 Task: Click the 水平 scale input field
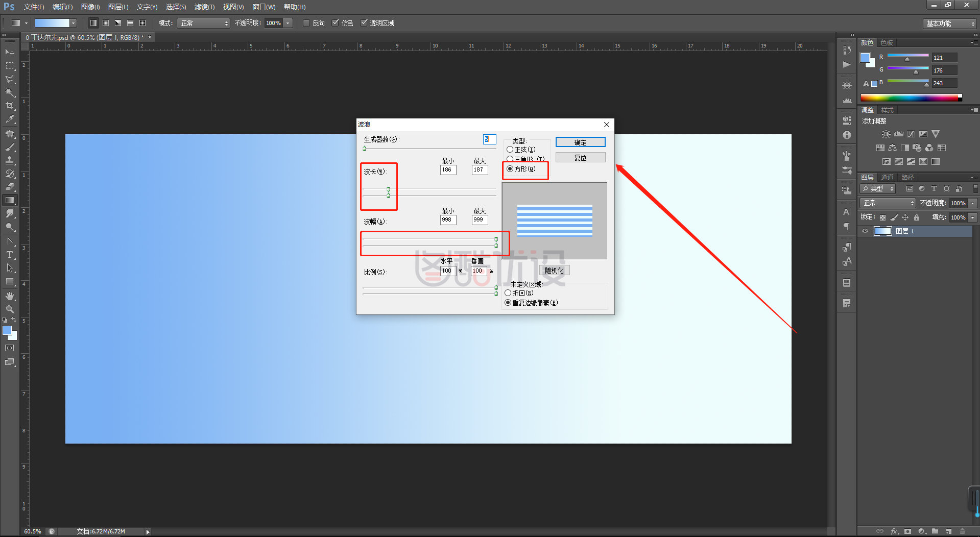(x=448, y=271)
